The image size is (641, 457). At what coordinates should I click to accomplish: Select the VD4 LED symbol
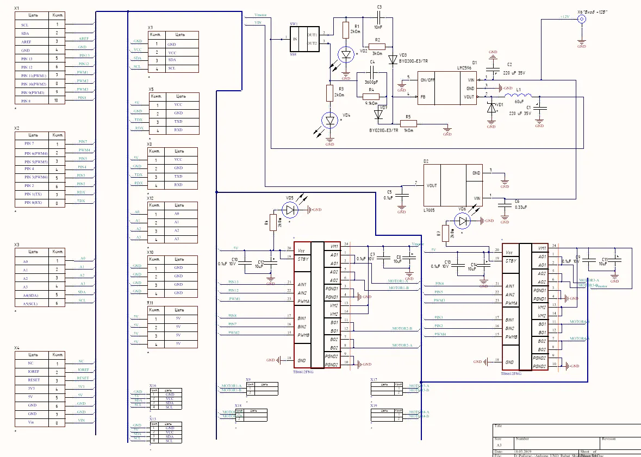[330, 120]
